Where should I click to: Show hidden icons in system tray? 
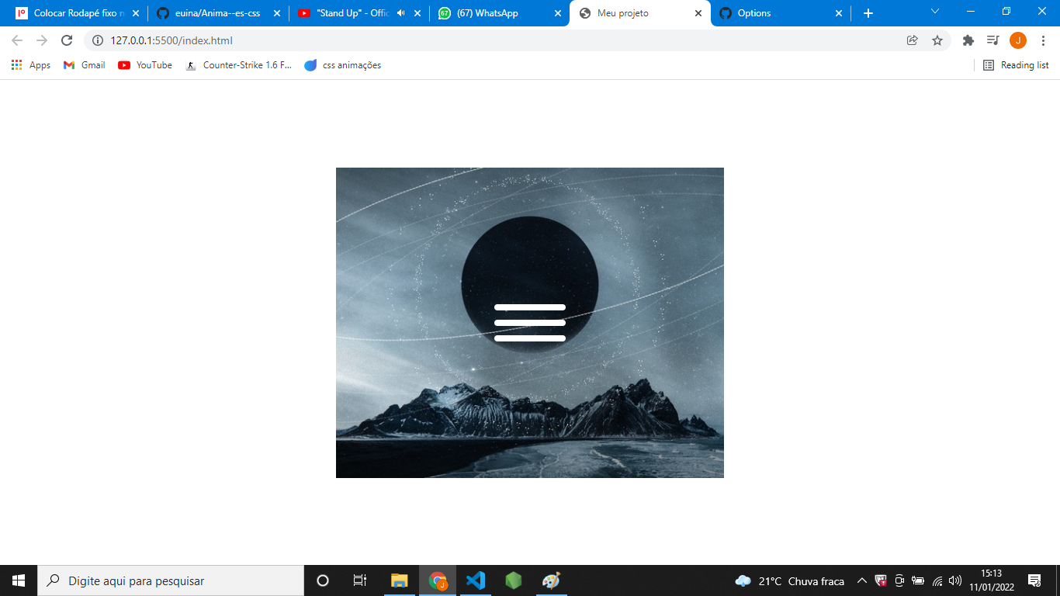(861, 580)
